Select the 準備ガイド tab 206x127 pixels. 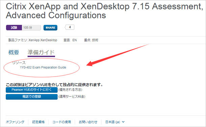click(41, 52)
